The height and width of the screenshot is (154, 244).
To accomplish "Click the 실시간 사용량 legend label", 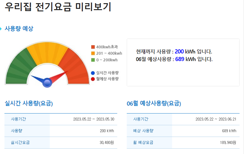I will (x=107, y=73).
